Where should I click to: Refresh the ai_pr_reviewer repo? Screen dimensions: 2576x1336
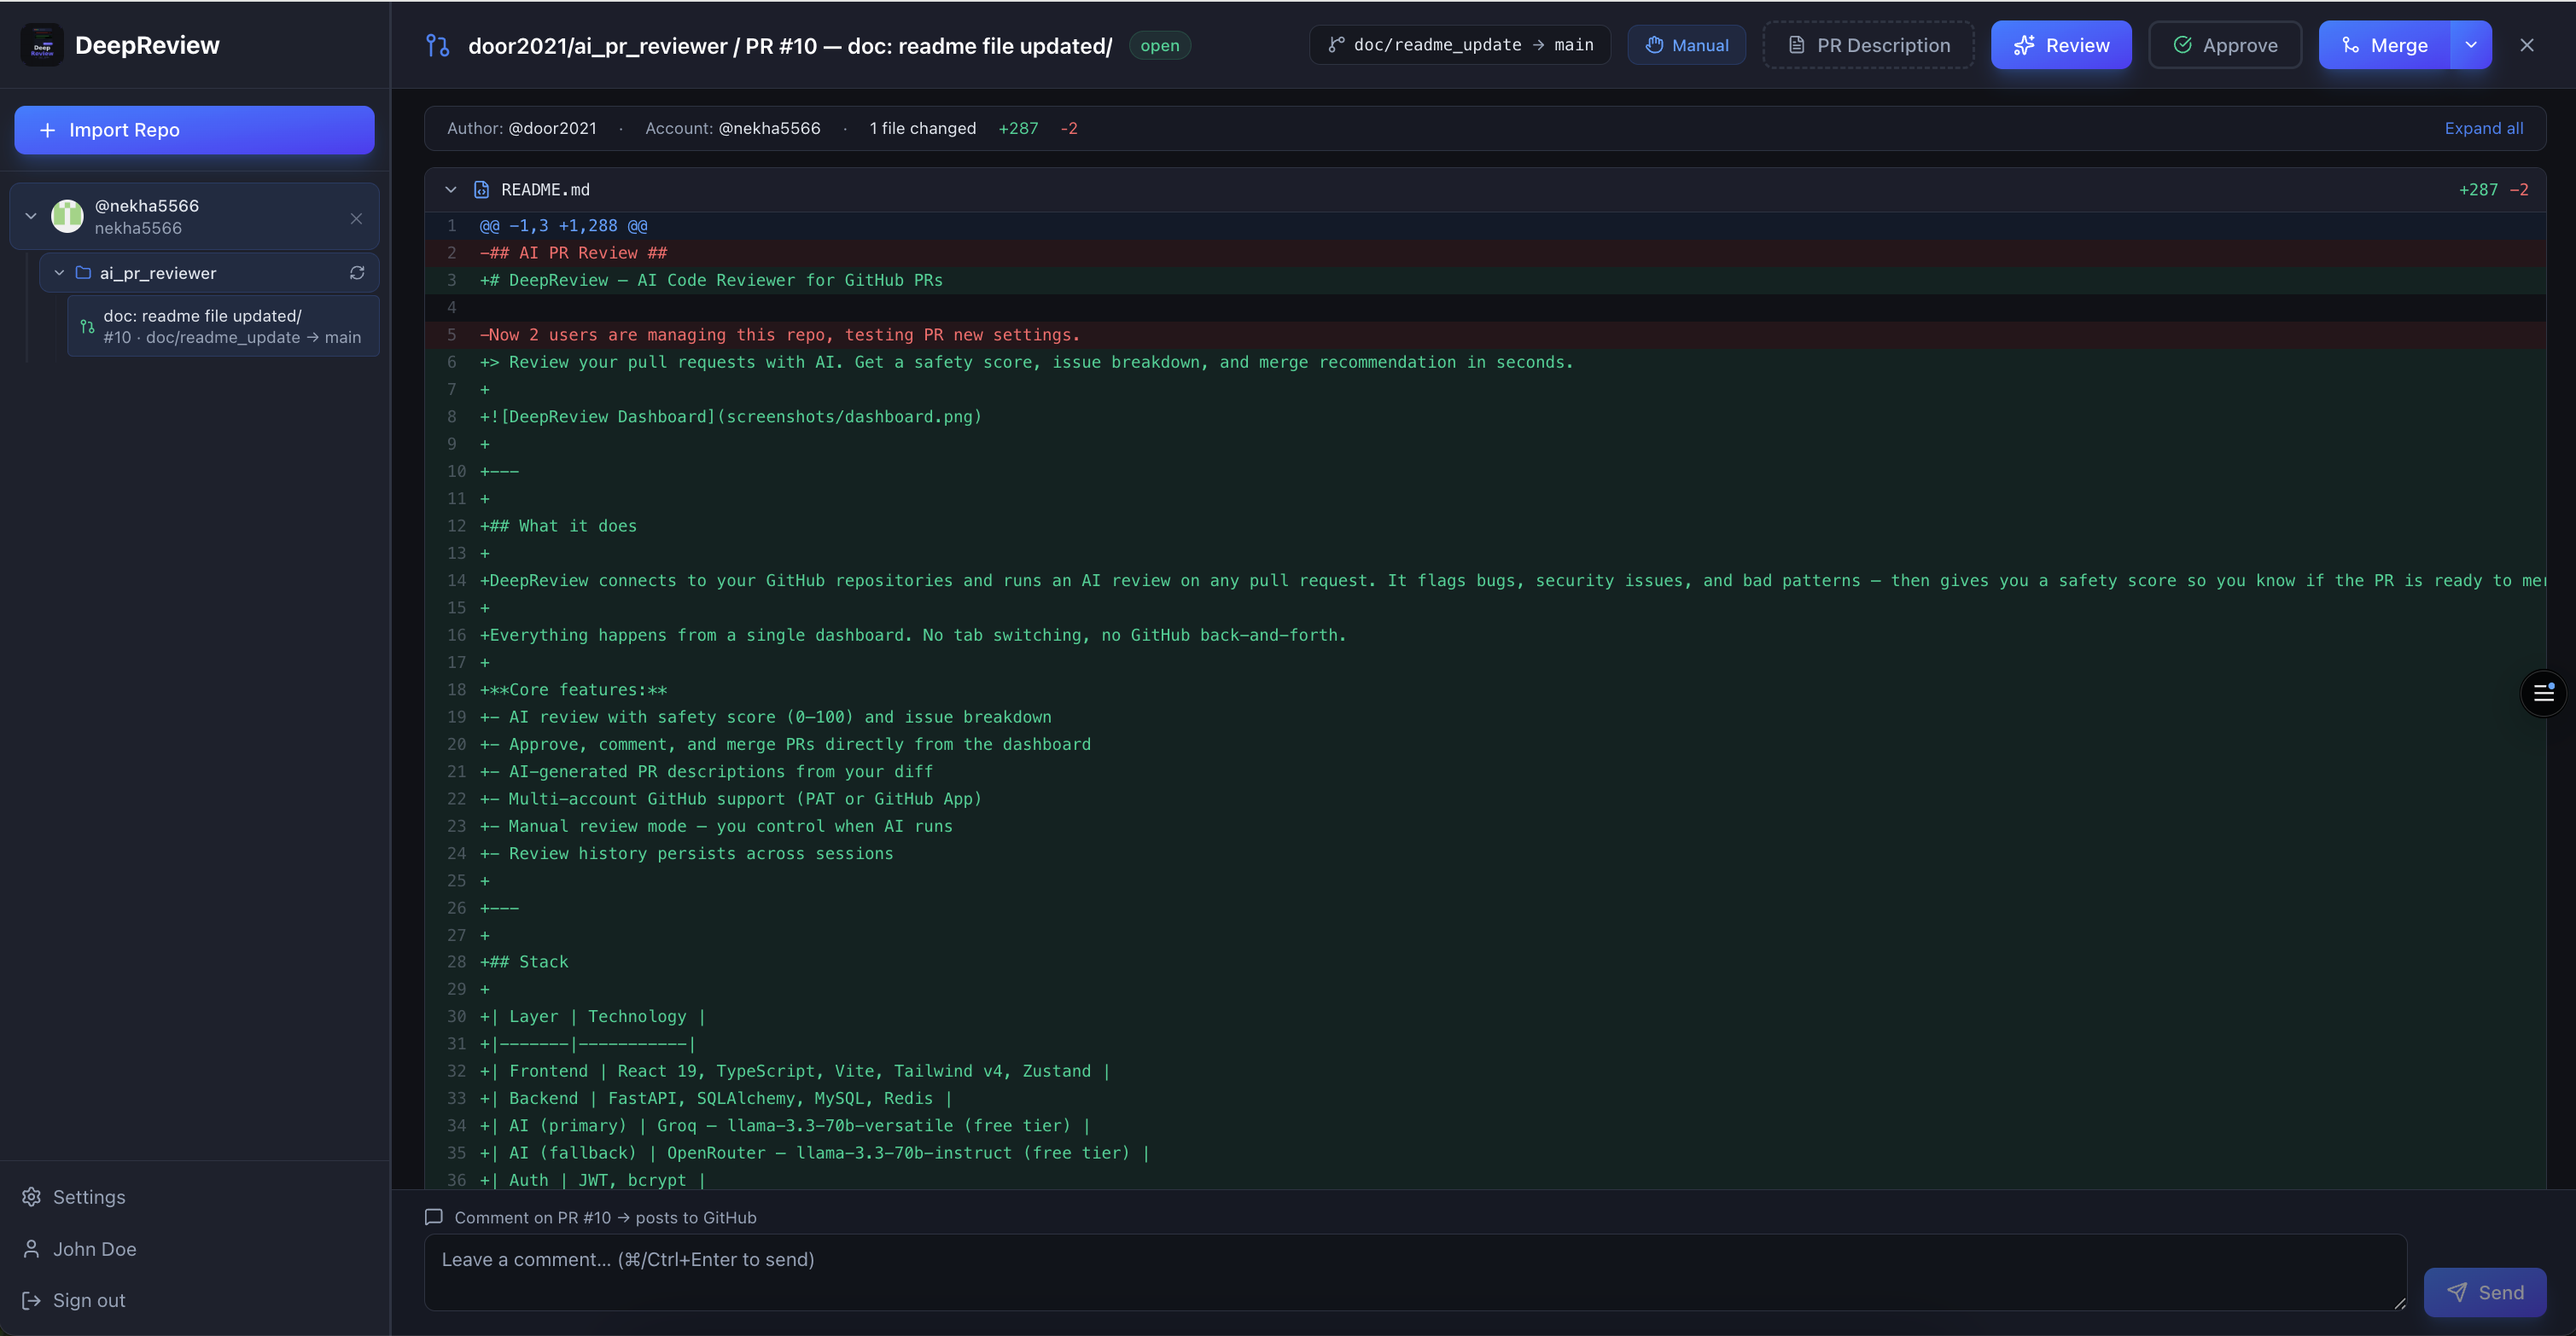click(x=357, y=273)
